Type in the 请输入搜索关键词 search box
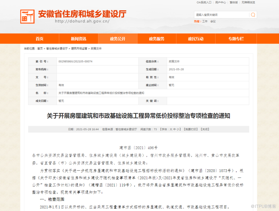This screenshot has width=279, height=211. 221,15
